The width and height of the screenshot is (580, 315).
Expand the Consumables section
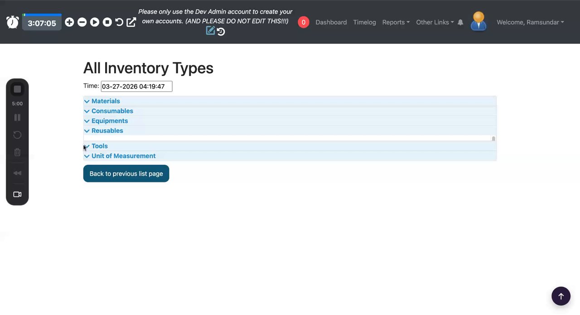click(112, 111)
